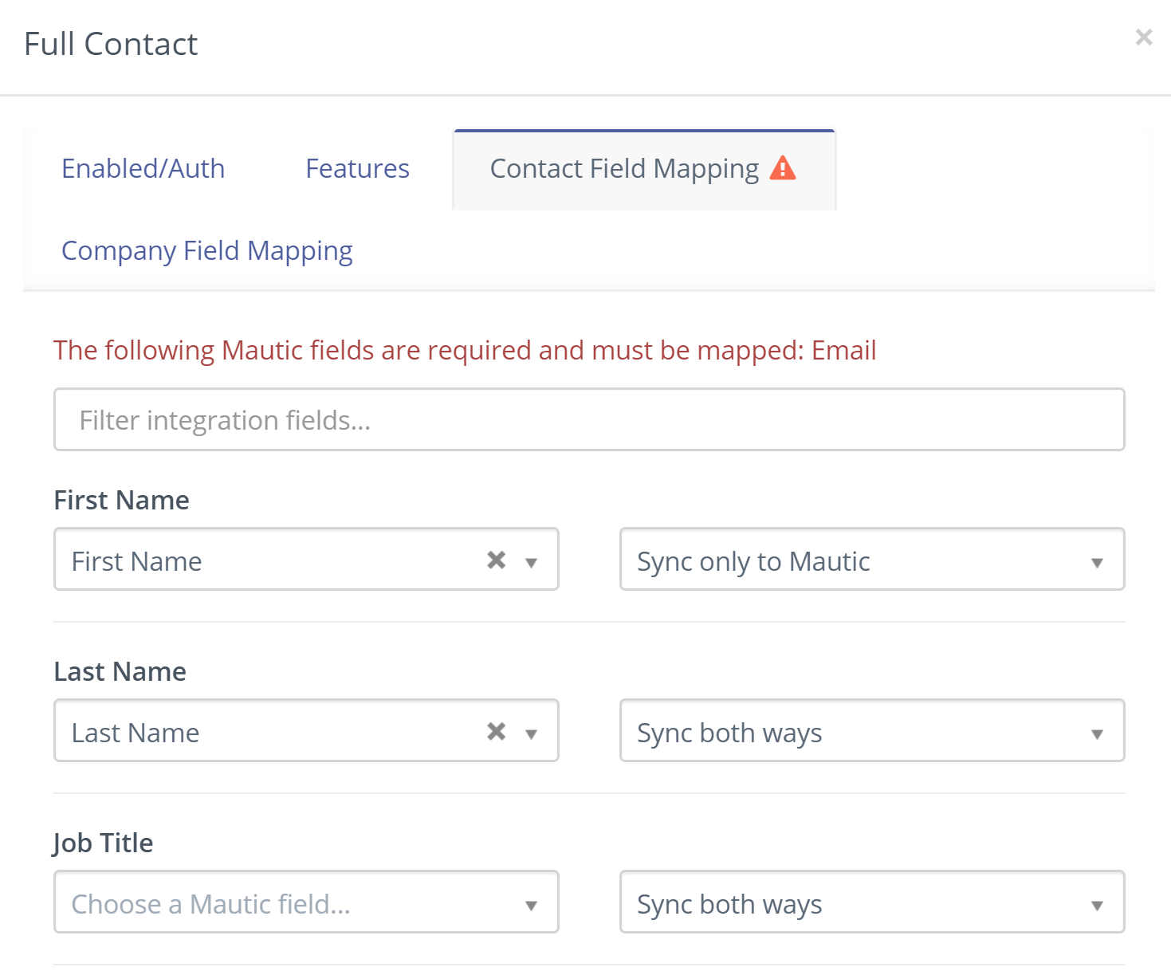Clear the Last Name field selection
This screenshot has height=975, width=1171.
pos(497,731)
